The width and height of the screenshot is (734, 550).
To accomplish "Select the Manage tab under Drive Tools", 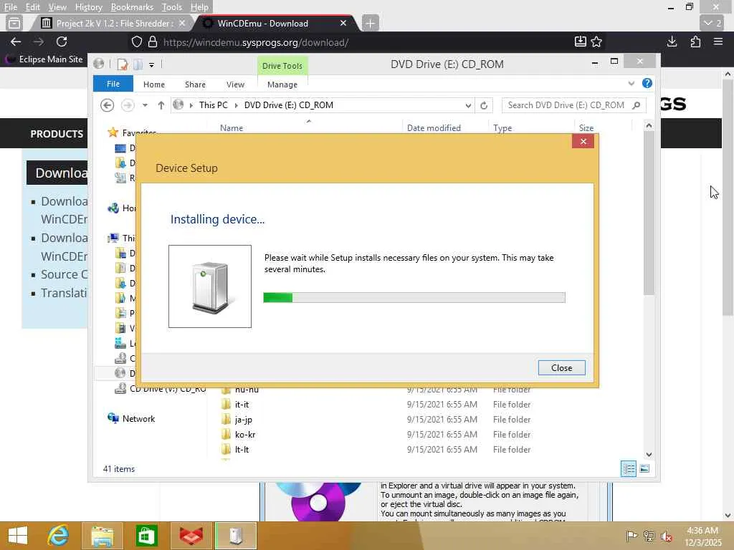I will [x=282, y=85].
